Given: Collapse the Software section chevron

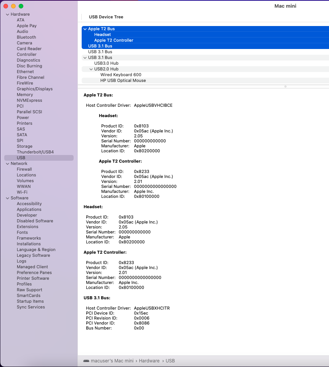Looking at the screenshot, I should click(x=8, y=198).
